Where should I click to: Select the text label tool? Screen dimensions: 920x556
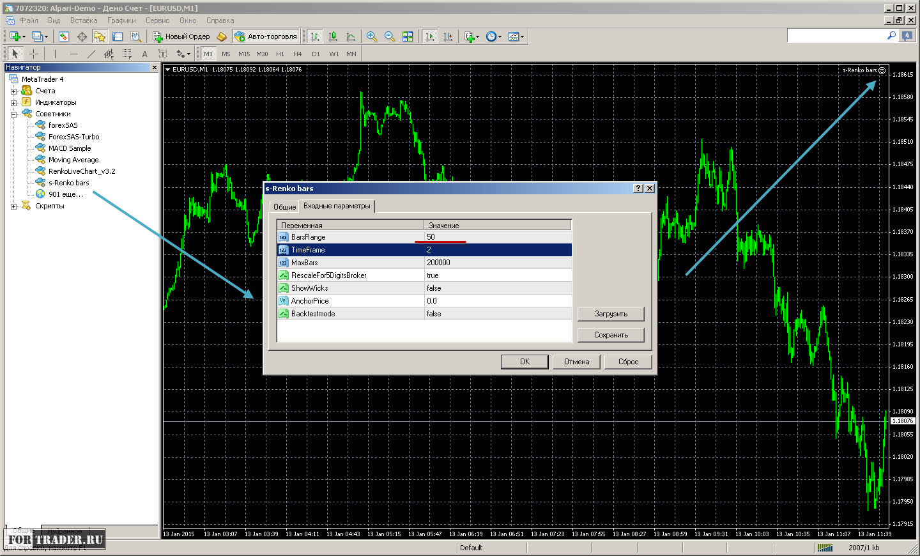pyautogui.click(x=162, y=54)
